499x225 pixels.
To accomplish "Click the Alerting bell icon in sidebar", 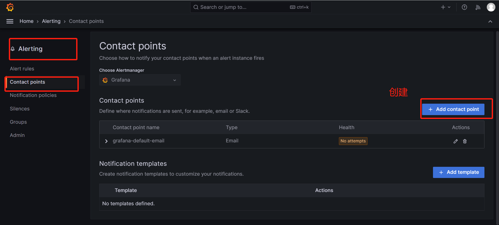I will (x=12, y=49).
